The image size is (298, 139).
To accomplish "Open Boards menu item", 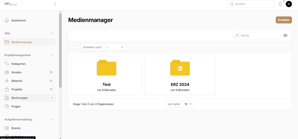I will (29, 128).
